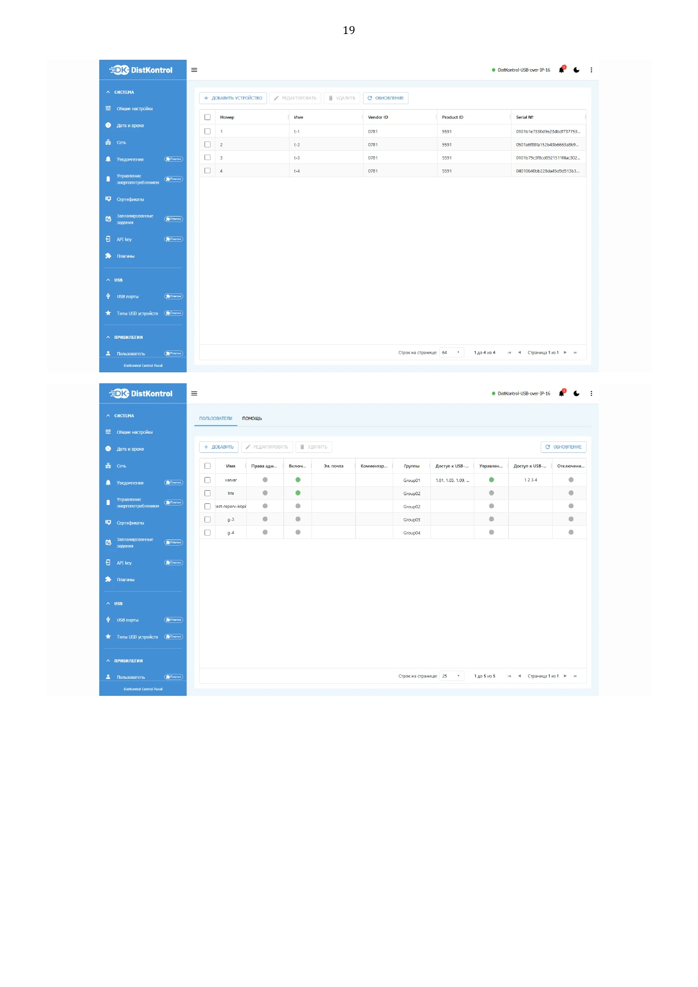Open rows-per-page dropdown showing 25

click(452, 676)
